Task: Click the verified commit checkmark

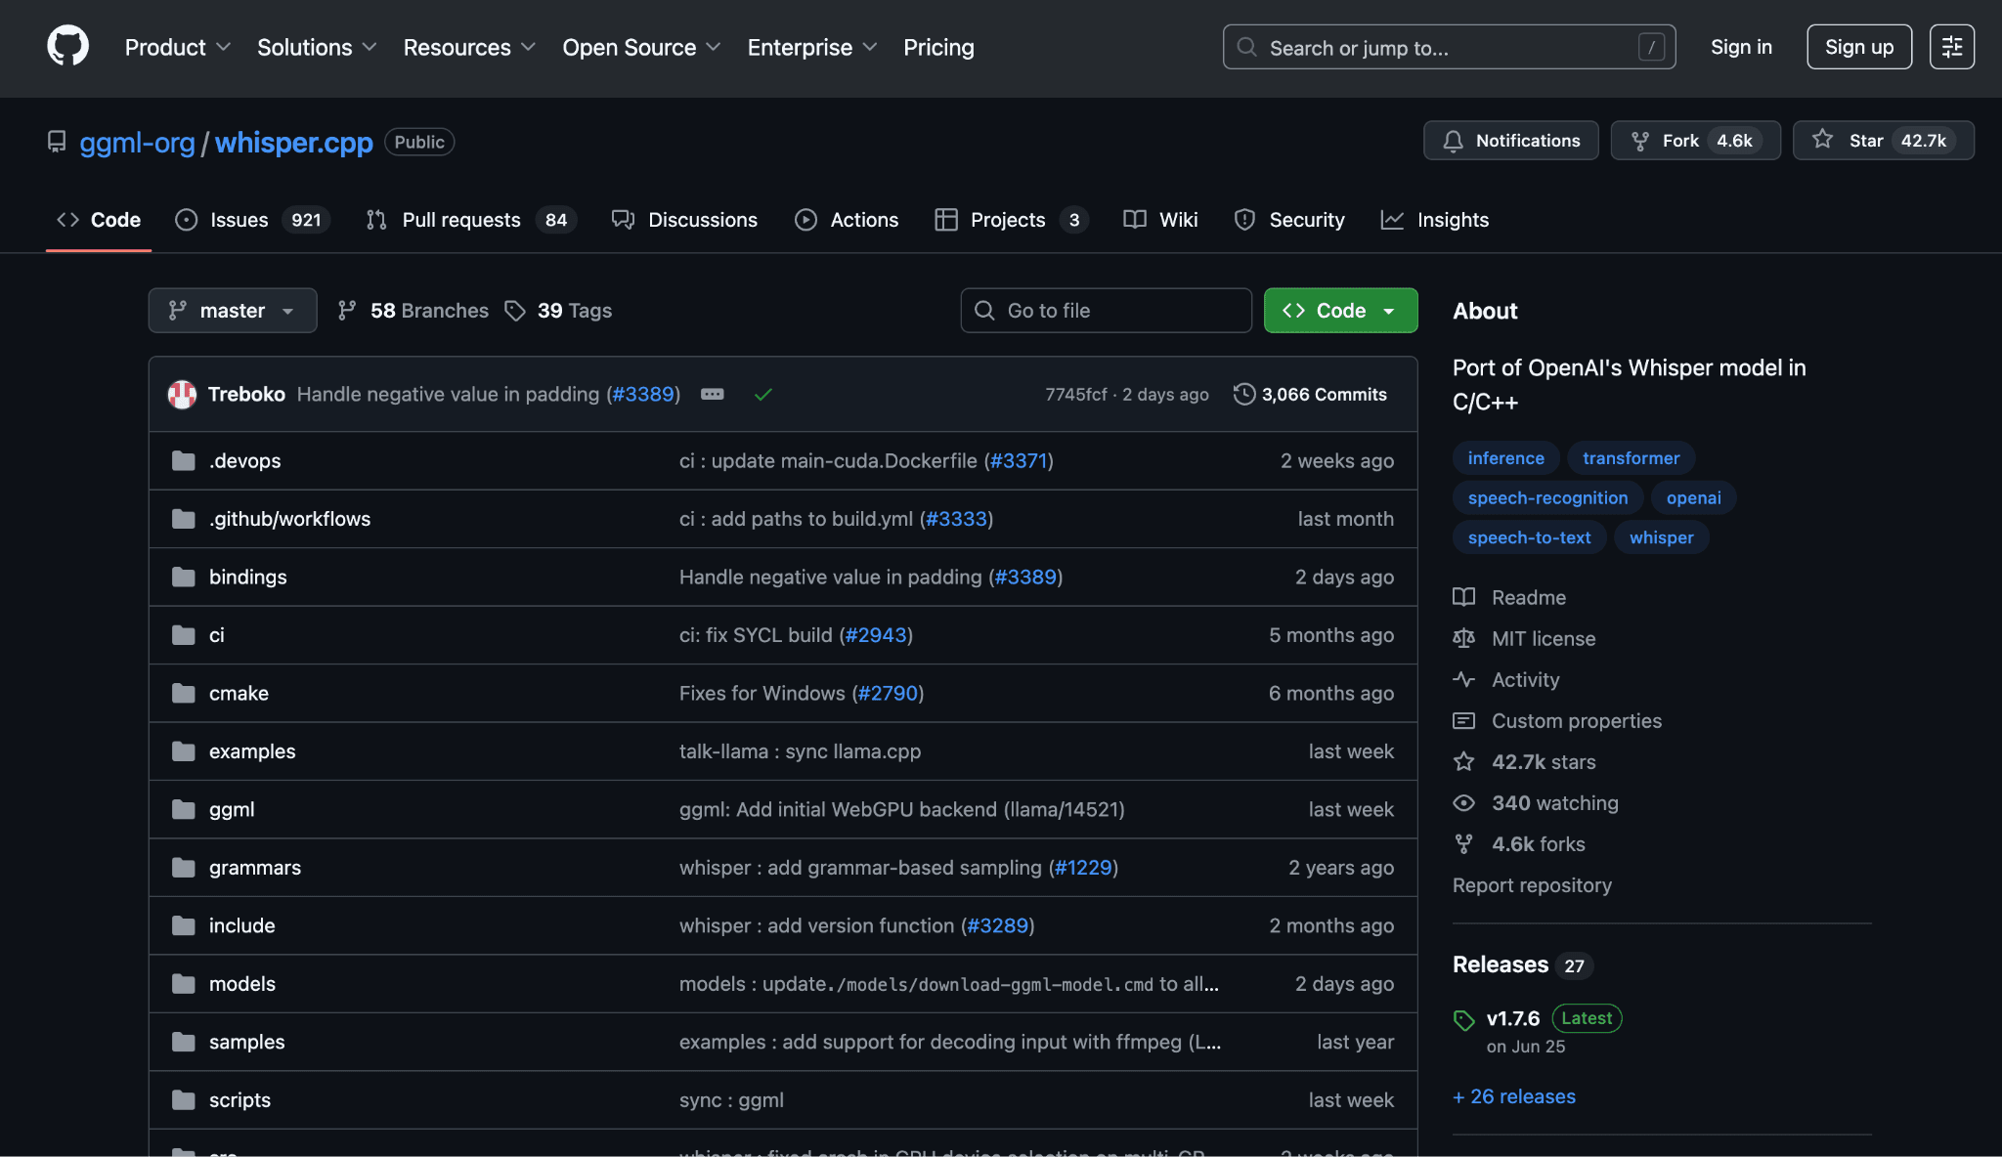Action: (763, 394)
